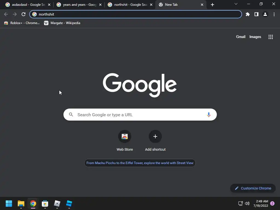Screen dimensions: 280x210
Task: Open the Margate - Wikipedia bookmark
Action: (x=62, y=23)
